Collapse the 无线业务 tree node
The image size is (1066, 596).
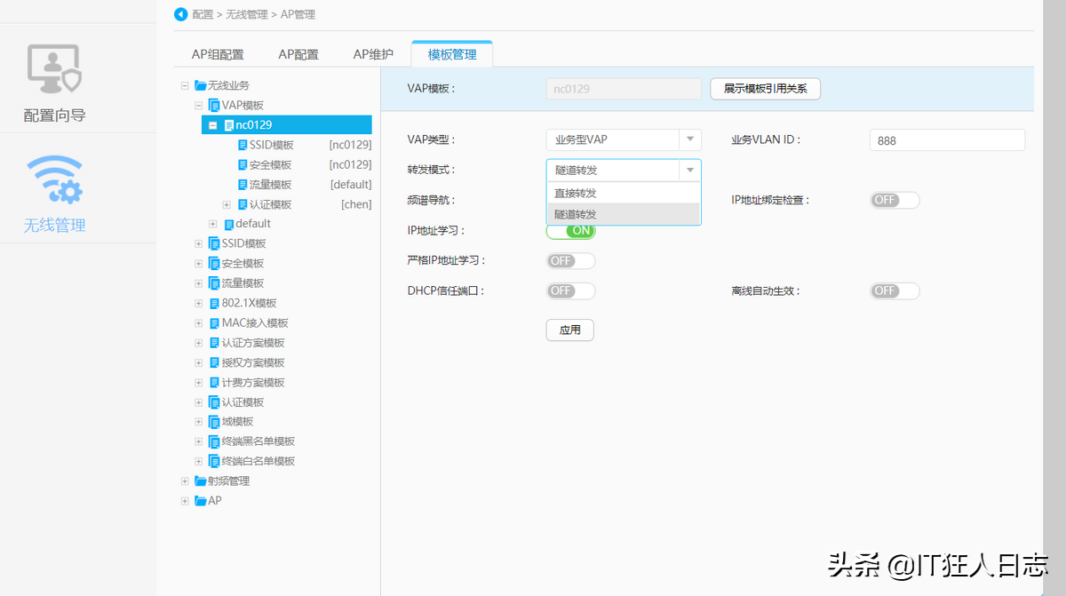click(185, 85)
